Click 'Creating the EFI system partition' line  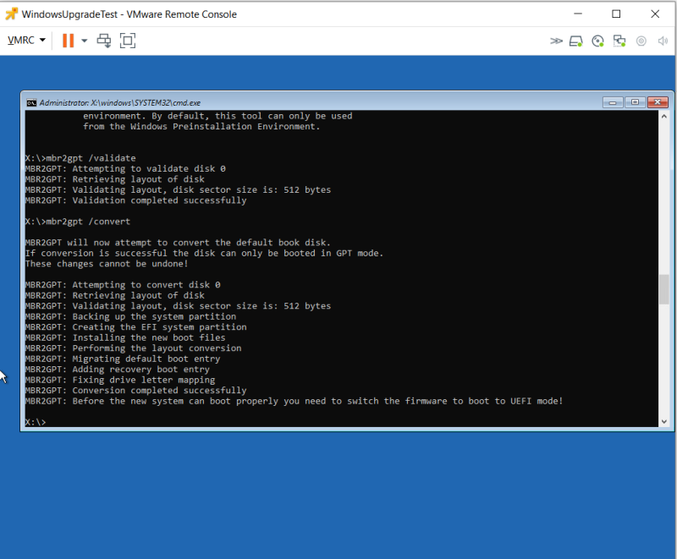coord(135,327)
